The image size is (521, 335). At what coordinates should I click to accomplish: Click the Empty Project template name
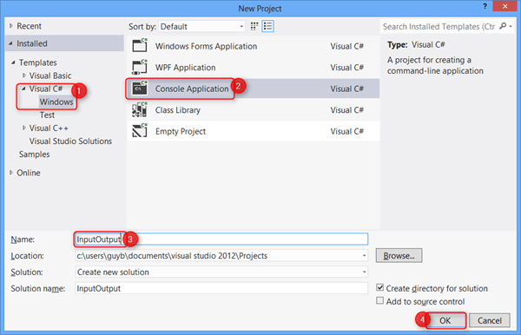tap(181, 131)
